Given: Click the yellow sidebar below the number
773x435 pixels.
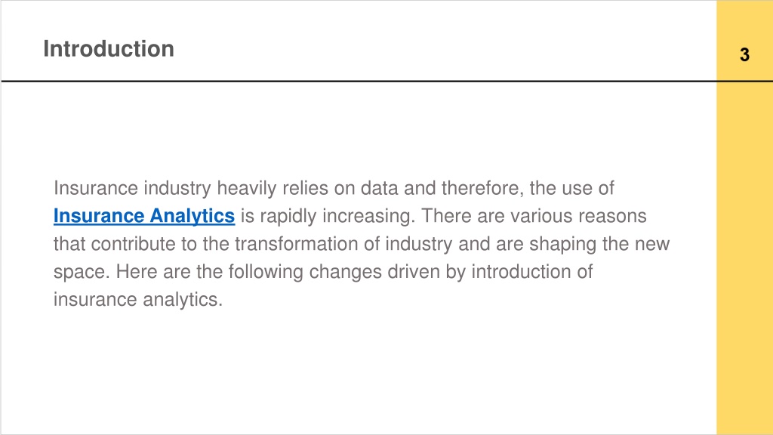Looking at the screenshot, I should [x=744, y=257].
